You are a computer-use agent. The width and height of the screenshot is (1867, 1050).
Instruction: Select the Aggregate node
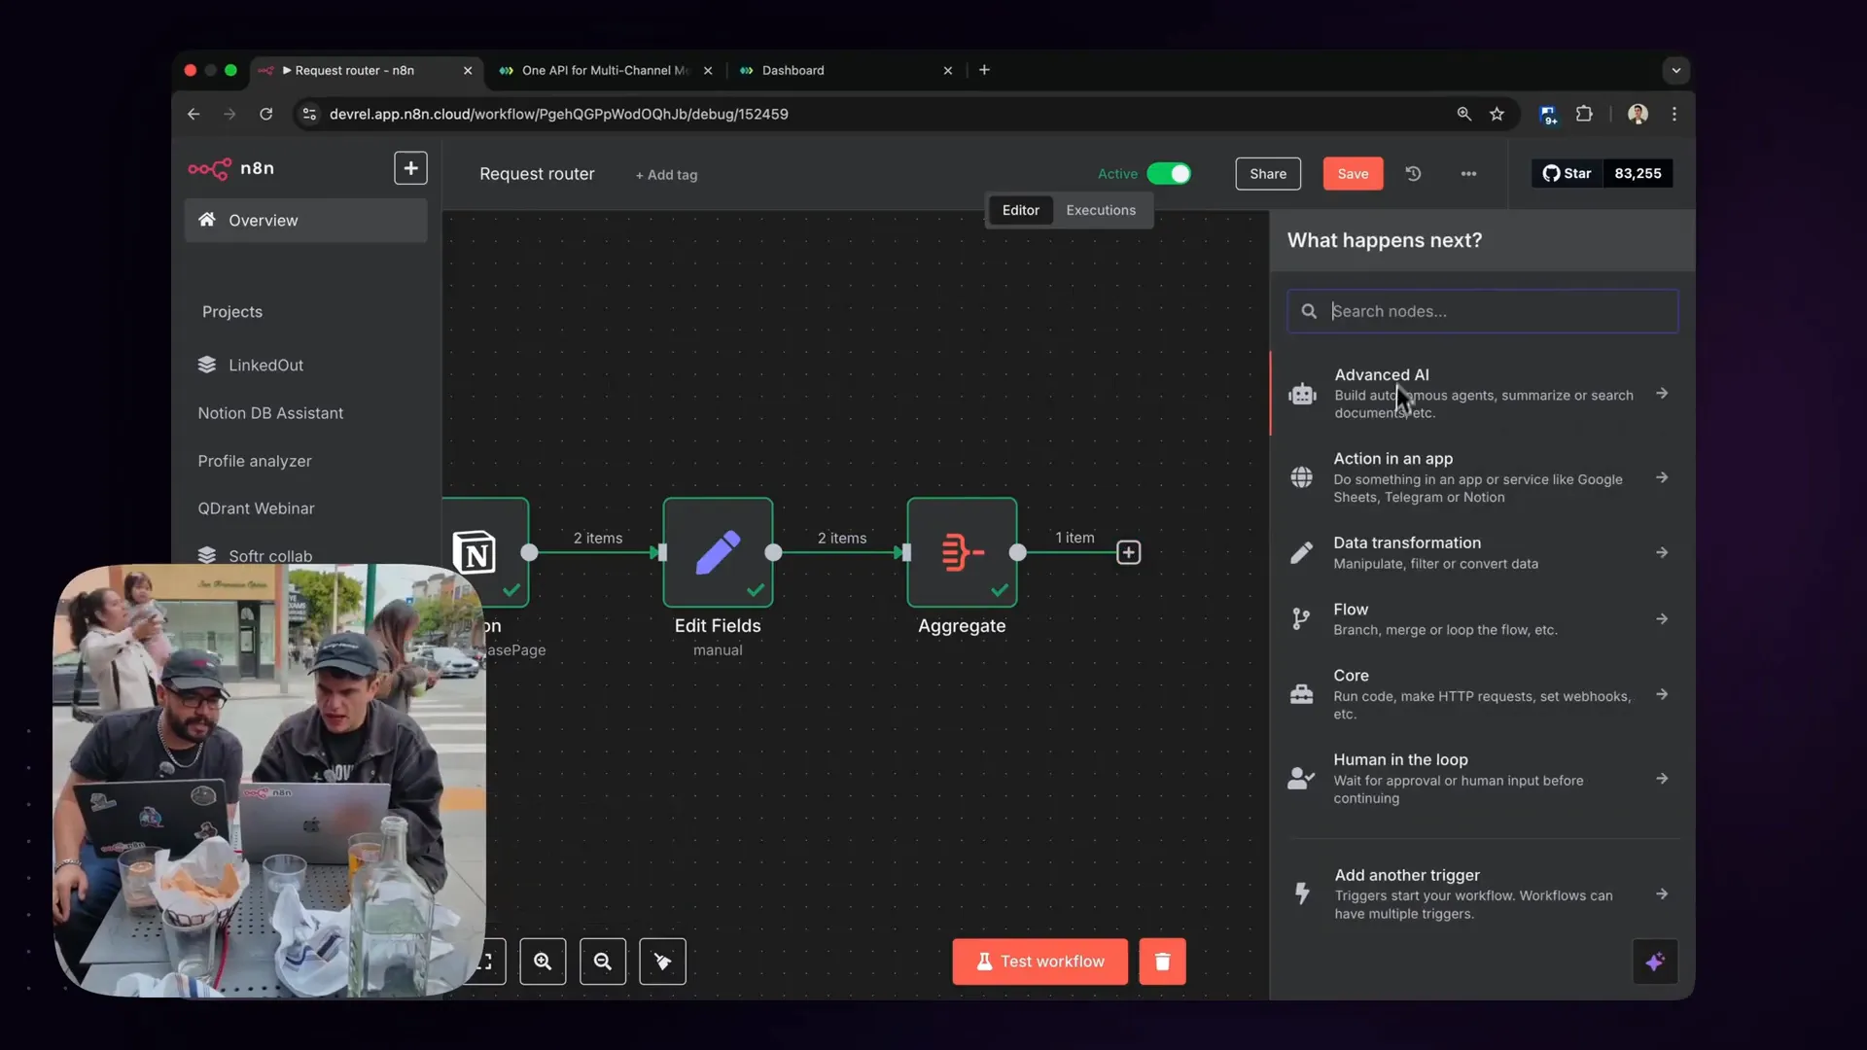(962, 552)
